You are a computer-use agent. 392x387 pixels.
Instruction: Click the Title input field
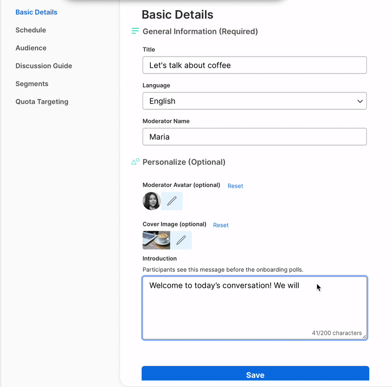pos(255,65)
